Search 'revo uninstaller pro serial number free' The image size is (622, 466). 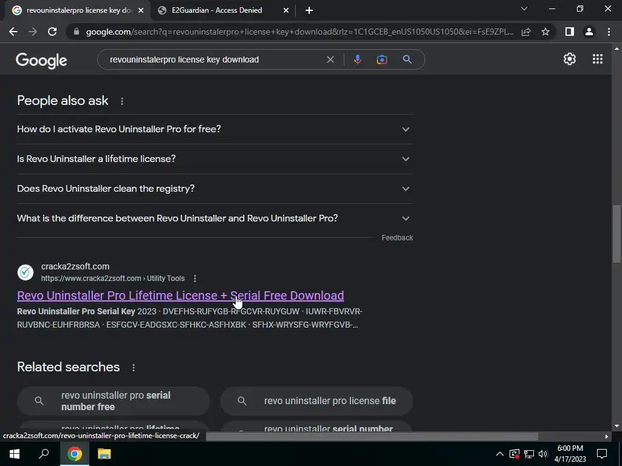(113, 401)
